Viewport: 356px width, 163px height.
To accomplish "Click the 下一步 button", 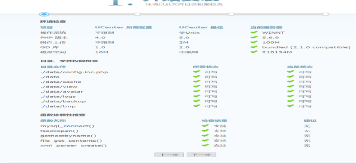I will (201, 155).
